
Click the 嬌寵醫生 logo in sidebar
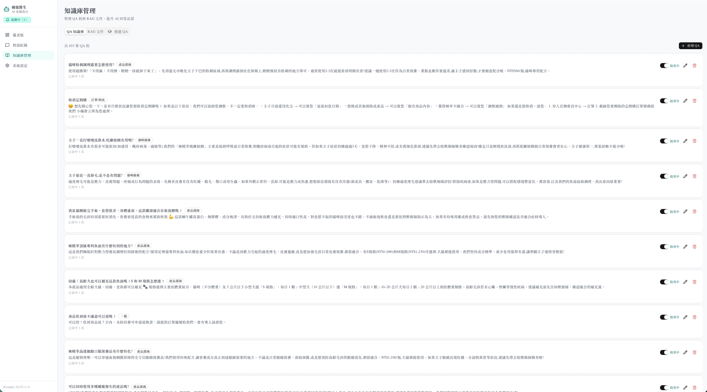click(6, 9)
